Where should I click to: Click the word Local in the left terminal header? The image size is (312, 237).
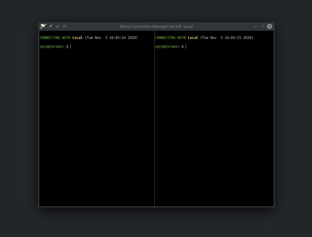point(77,37)
